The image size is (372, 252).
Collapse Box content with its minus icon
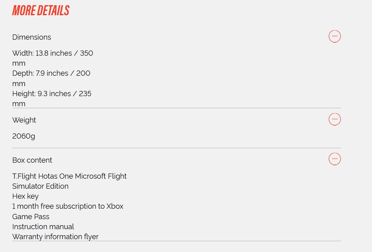[x=334, y=159]
